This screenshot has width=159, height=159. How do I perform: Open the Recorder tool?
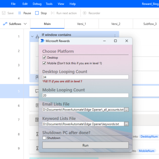point(92,13)
